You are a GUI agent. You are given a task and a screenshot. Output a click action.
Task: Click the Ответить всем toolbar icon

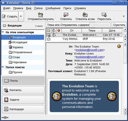pyautogui.click(x=85, y=15)
